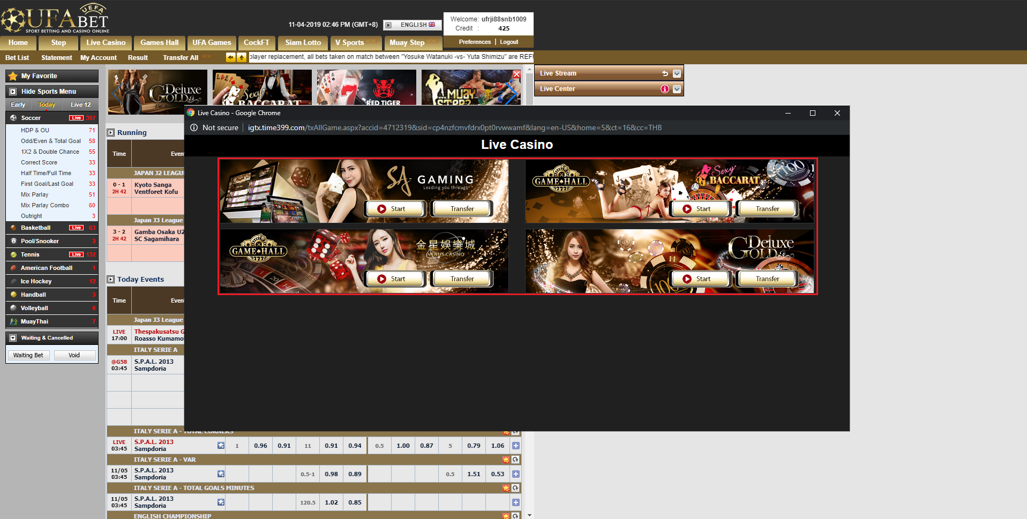Open American Football sport category
Screen dimensions: 1027x519
pos(52,268)
